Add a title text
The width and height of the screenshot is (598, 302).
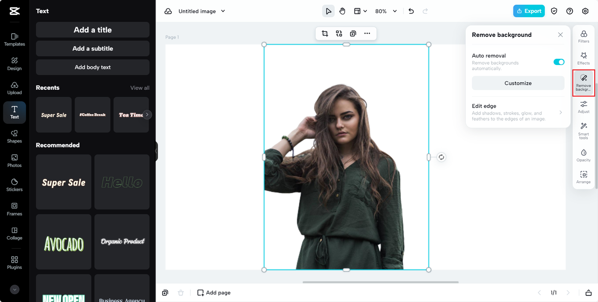click(x=93, y=30)
